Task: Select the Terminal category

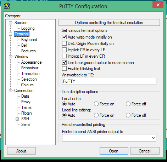Action: [x=22, y=34]
